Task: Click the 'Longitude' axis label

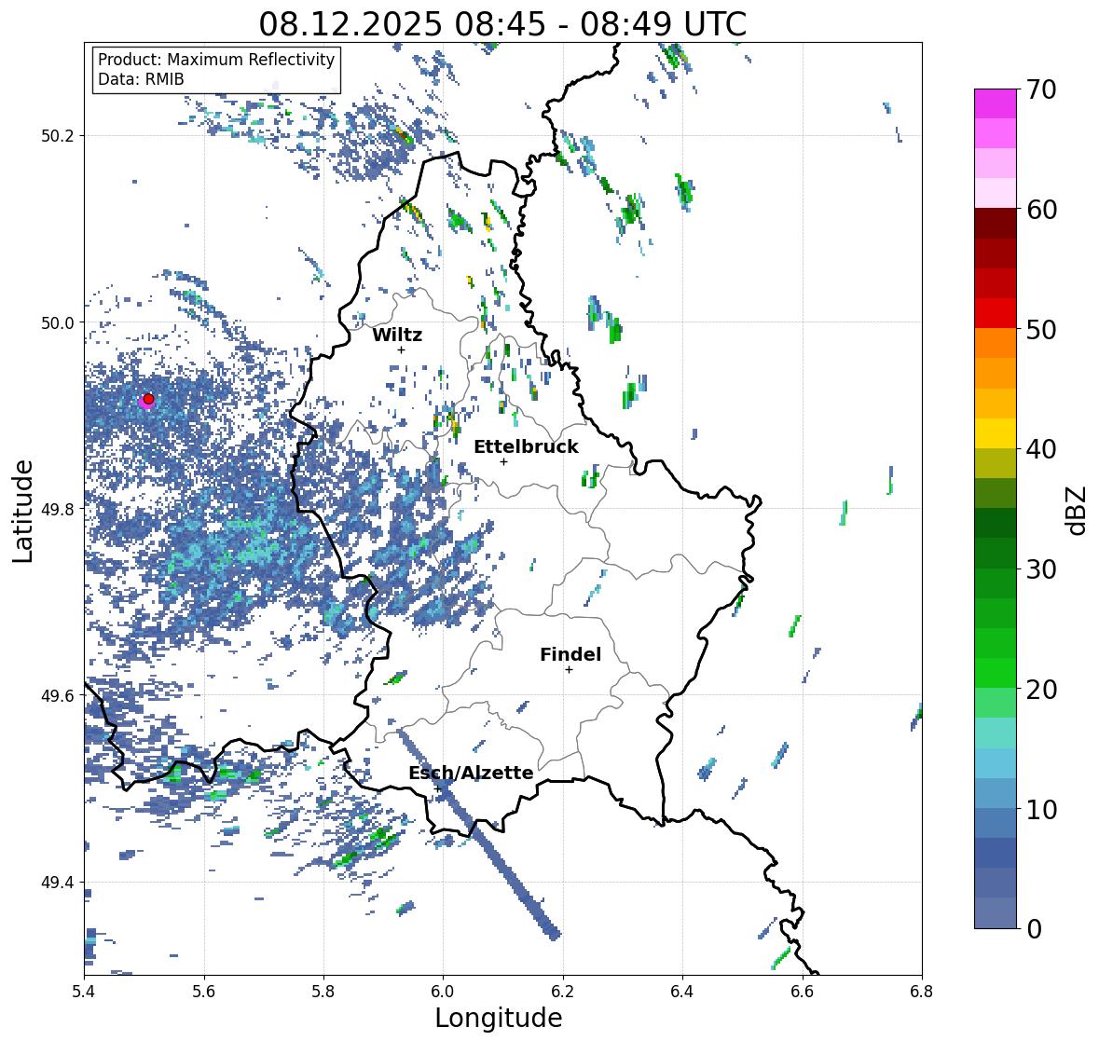Action: (499, 1018)
